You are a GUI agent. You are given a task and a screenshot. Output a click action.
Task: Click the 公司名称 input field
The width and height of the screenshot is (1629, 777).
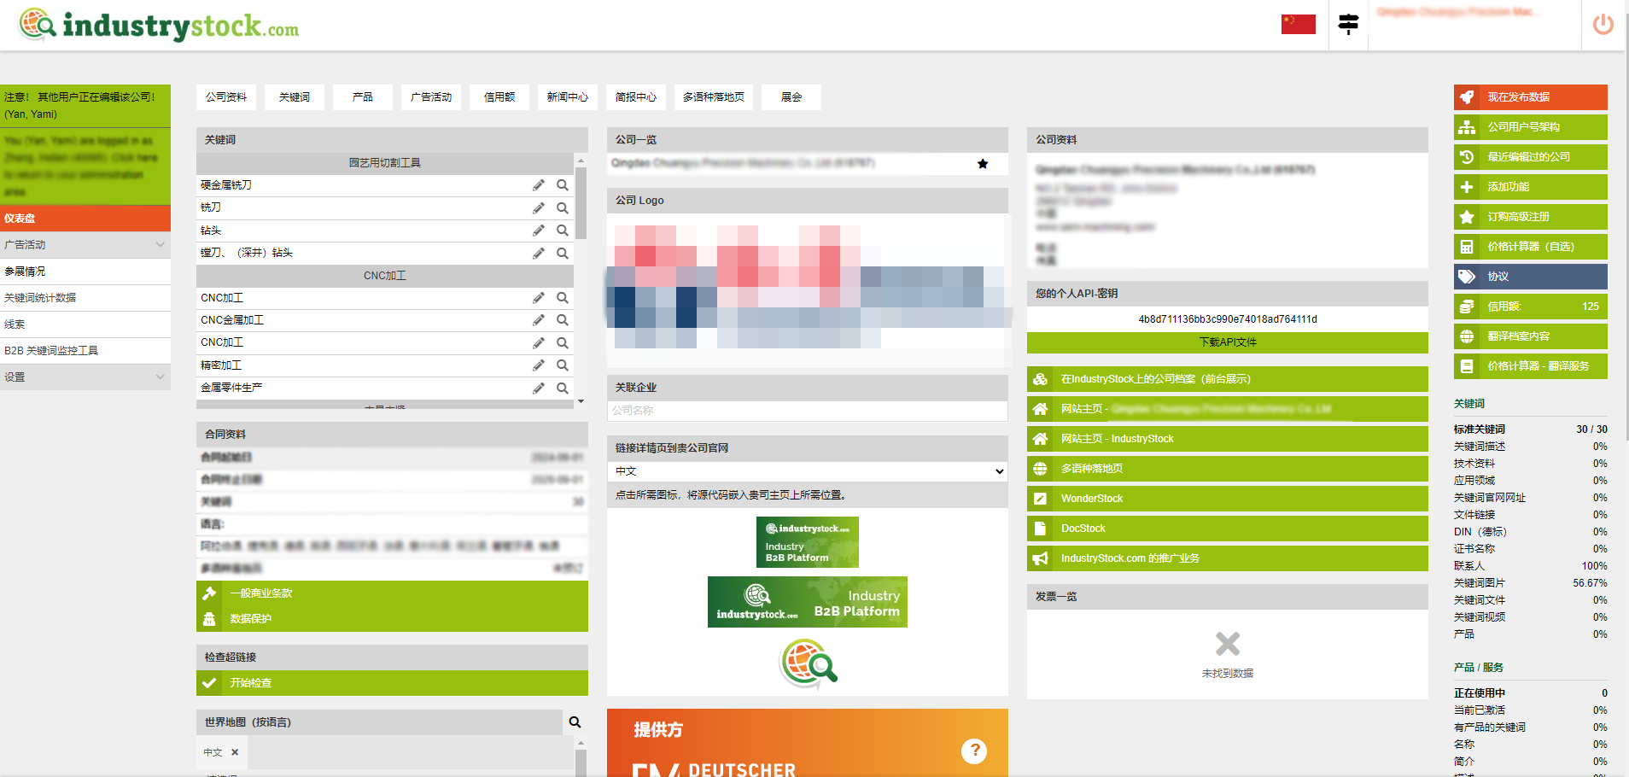pyautogui.click(x=807, y=411)
